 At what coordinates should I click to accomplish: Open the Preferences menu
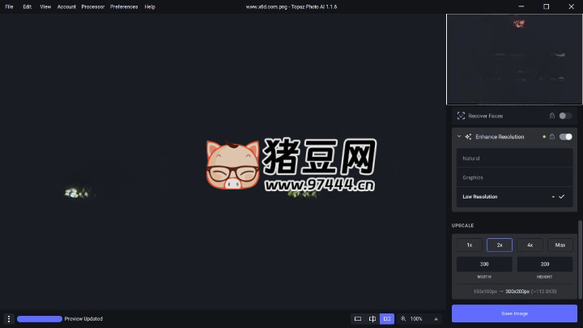click(124, 6)
